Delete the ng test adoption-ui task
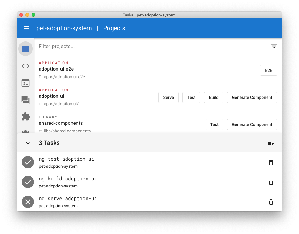Image resolution: width=299 pixels, height=234 pixels. pyautogui.click(x=271, y=162)
